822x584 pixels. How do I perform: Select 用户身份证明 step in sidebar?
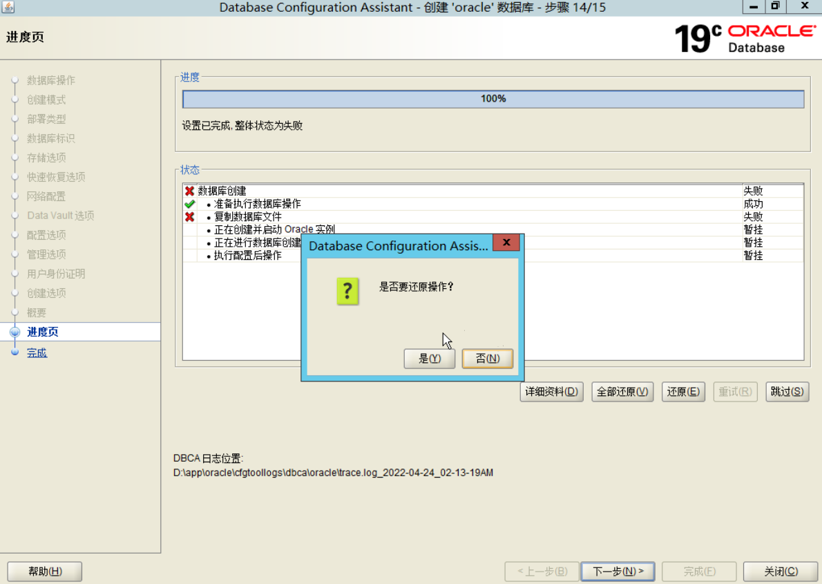[55, 274]
